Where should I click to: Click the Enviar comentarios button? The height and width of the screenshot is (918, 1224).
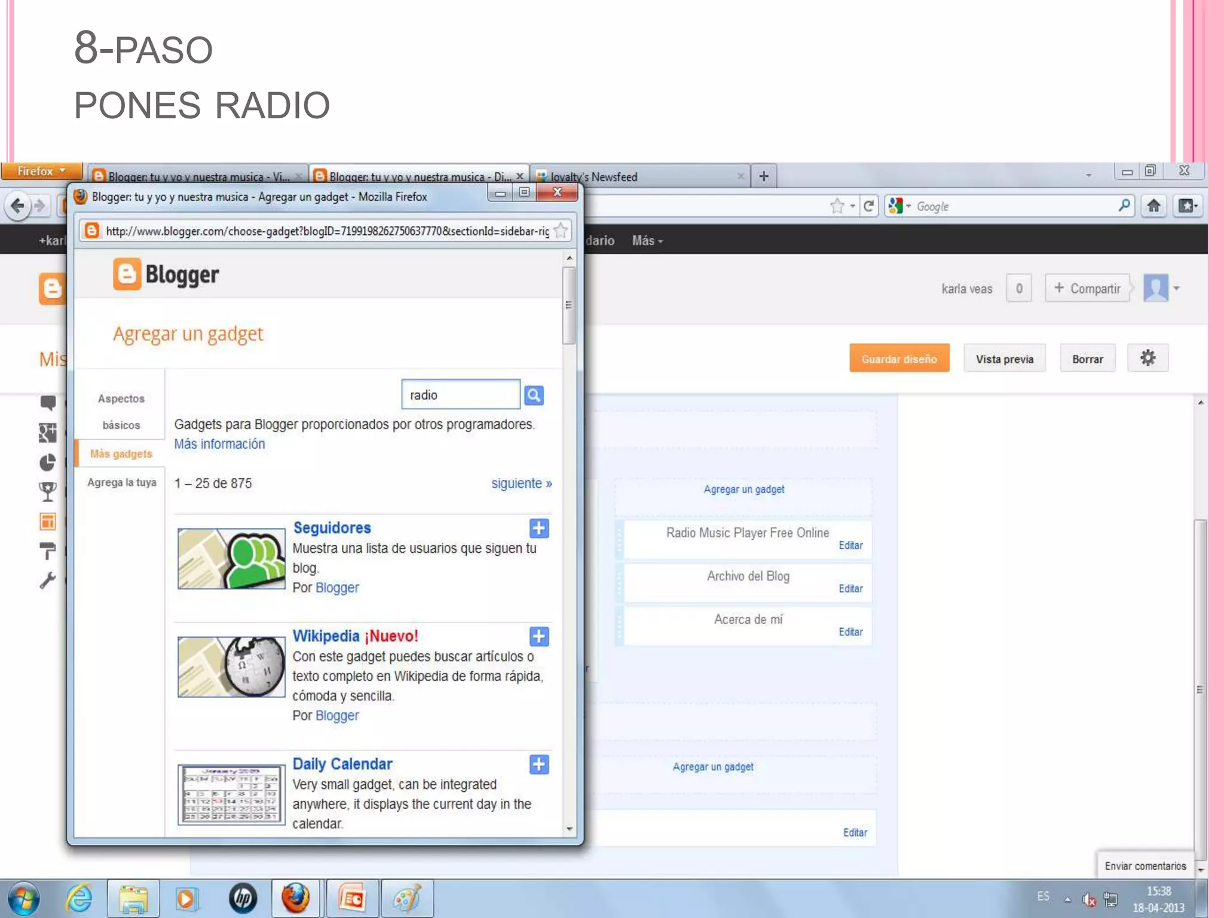point(1145,866)
